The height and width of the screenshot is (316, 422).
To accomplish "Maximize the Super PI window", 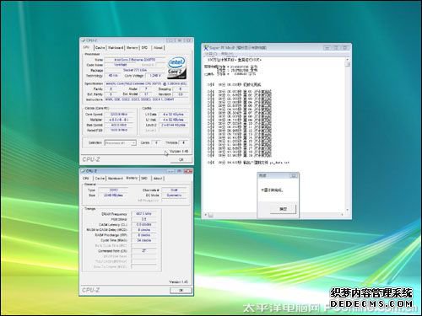I will pyautogui.click(x=336, y=48).
